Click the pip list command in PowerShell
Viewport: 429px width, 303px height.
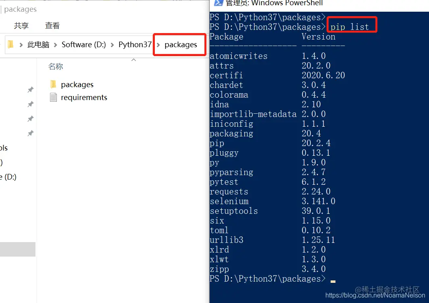pyautogui.click(x=350, y=27)
